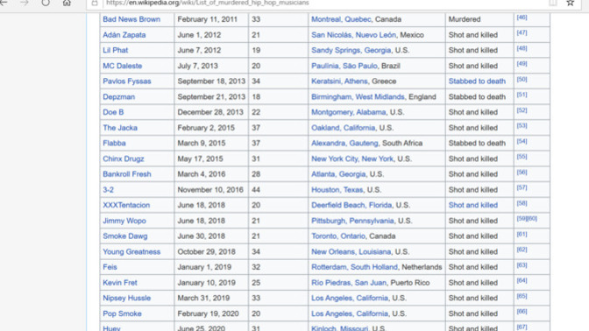The image size is (589, 331).
Task: Open the 3-2 rapper article
Action: [108, 189]
